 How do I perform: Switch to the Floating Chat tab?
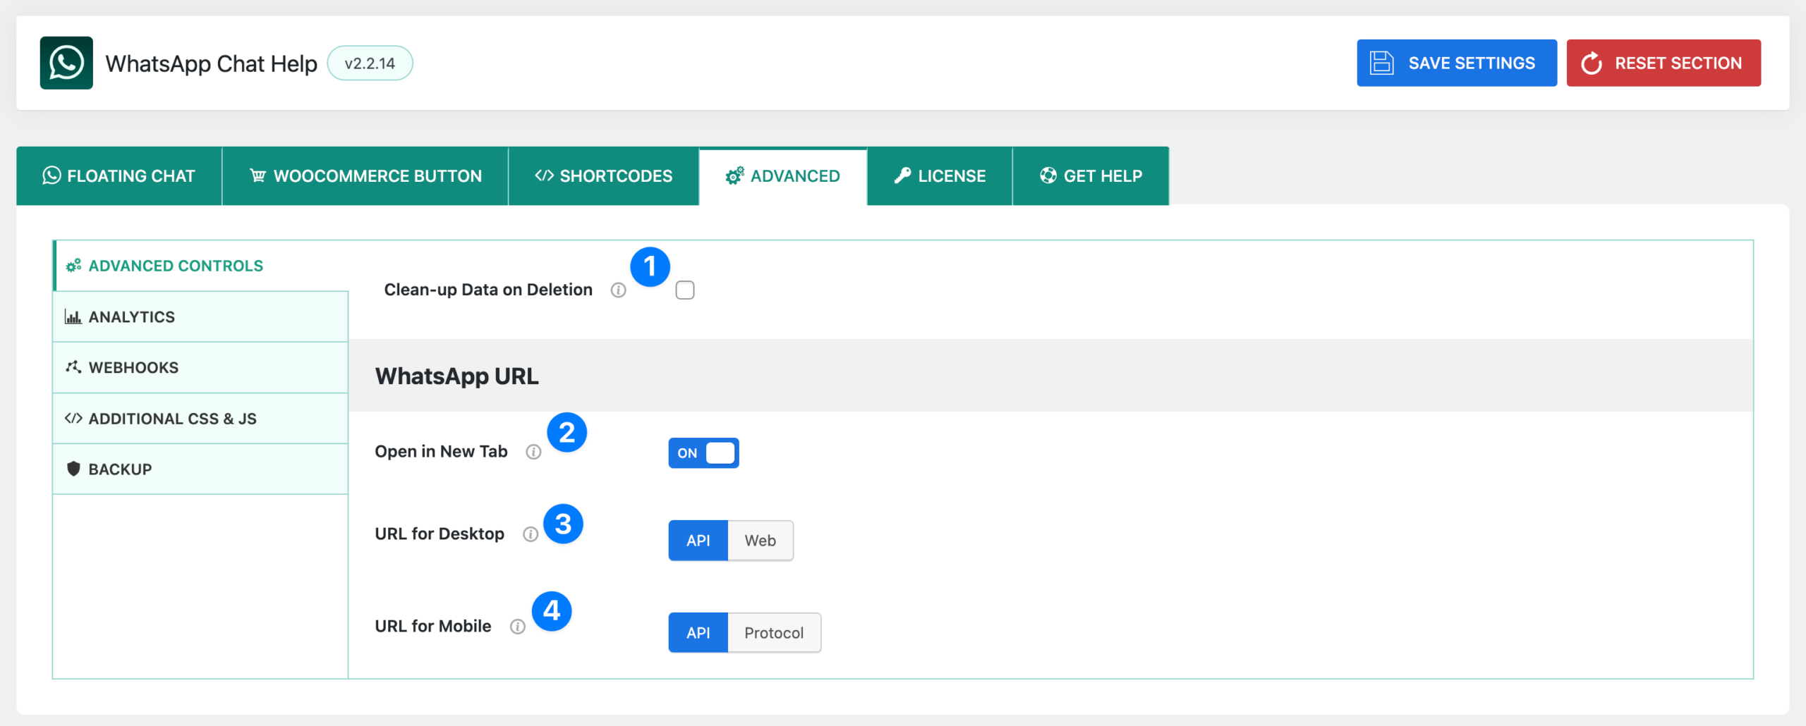pyautogui.click(x=119, y=176)
